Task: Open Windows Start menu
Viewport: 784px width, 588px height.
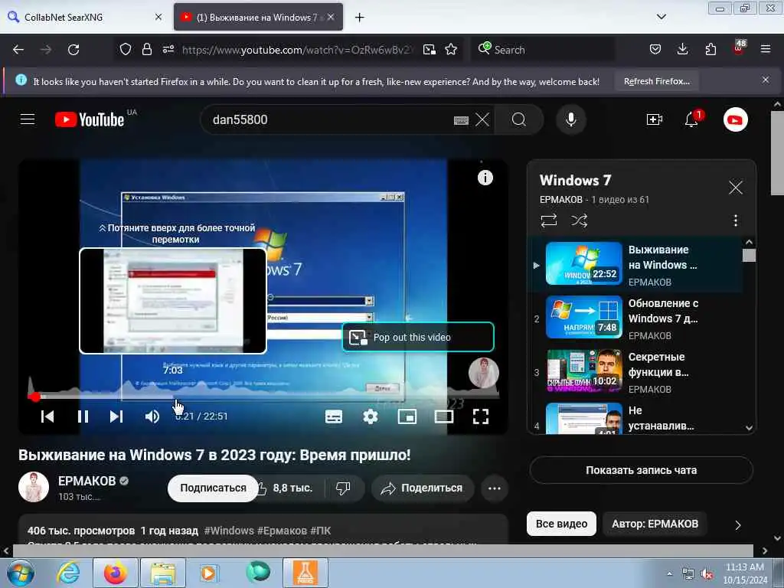Action: [x=20, y=573]
